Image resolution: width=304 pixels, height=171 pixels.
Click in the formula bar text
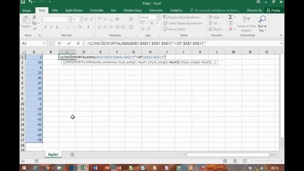[146, 43]
